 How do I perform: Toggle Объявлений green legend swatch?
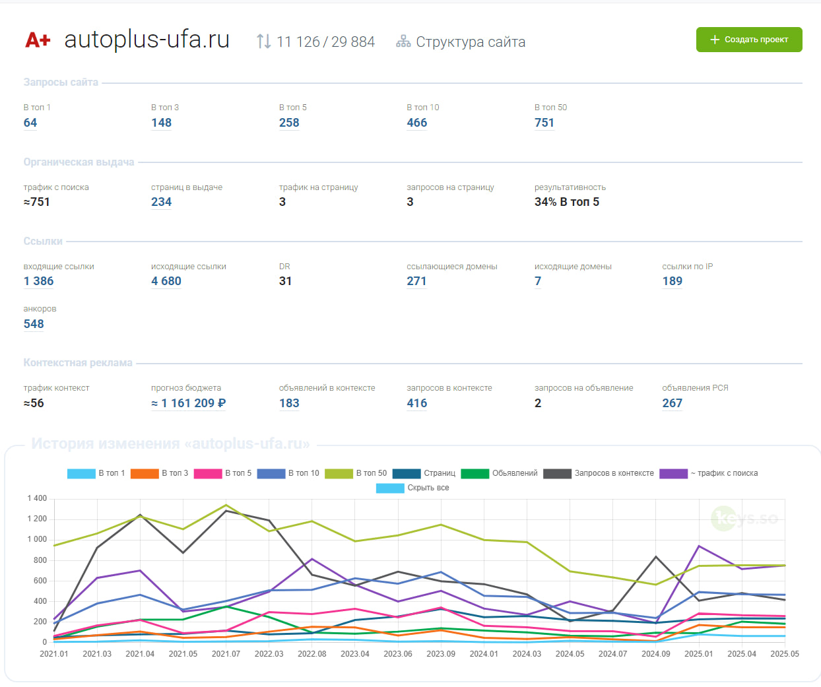(x=475, y=473)
